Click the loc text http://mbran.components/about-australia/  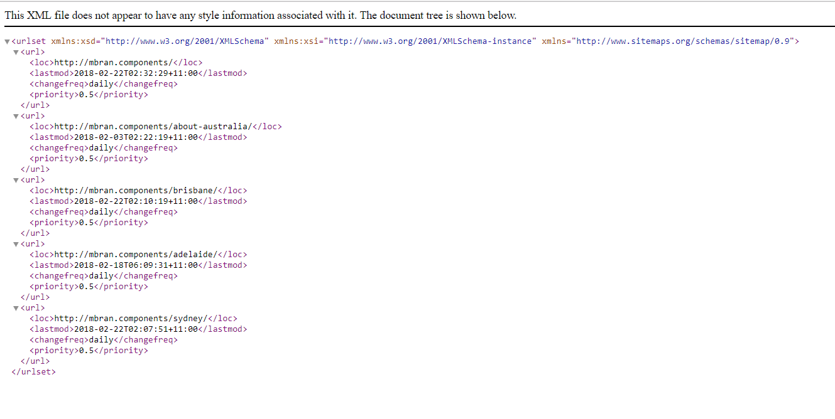(153, 126)
